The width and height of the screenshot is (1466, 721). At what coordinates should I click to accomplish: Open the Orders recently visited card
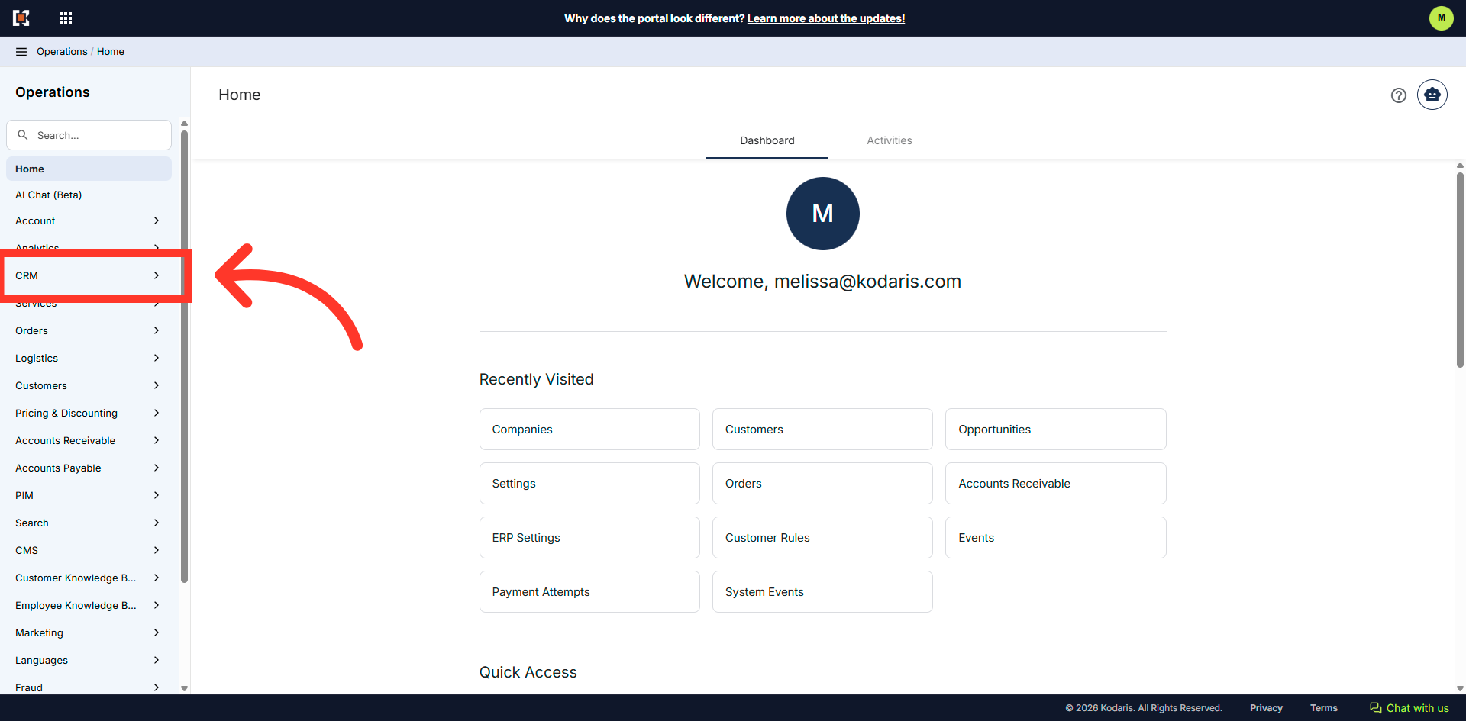[x=822, y=484]
